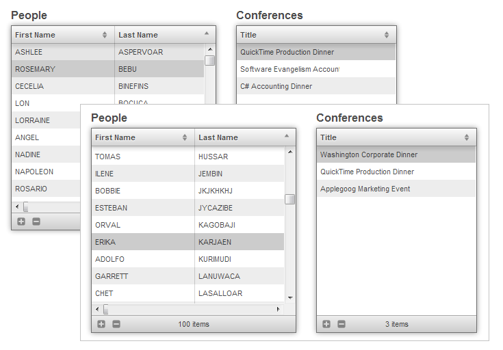Select Washington Corporate Dinner conference

tap(396, 154)
